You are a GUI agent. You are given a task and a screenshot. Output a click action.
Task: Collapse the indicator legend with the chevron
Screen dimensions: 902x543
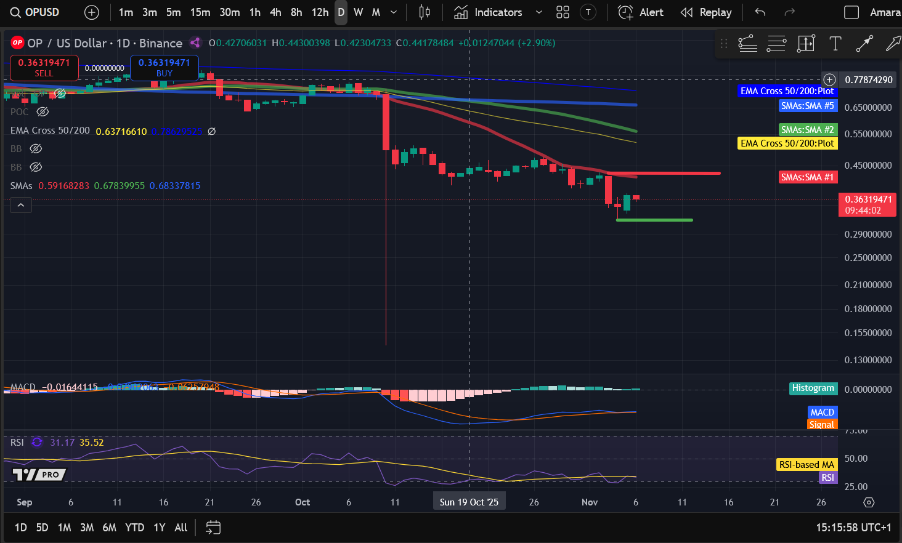(x=20, y=205)
